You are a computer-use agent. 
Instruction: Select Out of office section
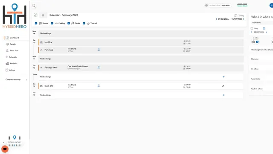pyautogui.click(x=261, y=89)
